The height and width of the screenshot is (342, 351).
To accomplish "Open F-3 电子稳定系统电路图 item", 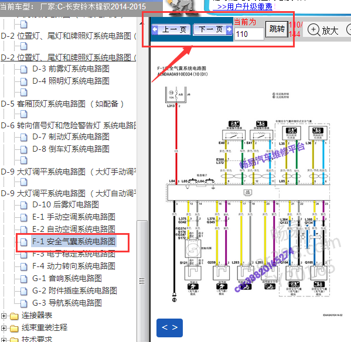I will tap(74, 255).
